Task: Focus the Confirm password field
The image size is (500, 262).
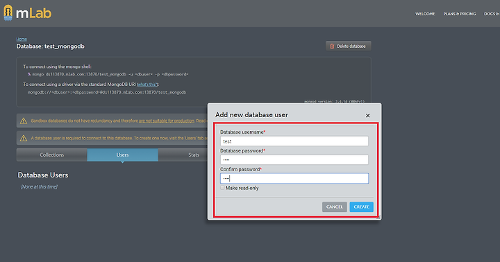Action: point(294,178)
